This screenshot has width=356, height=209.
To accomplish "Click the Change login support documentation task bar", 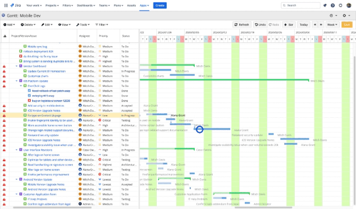I will [212, 129].
